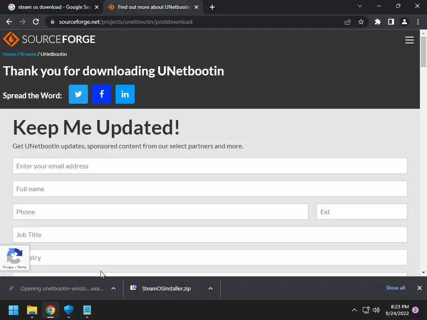Go to the Home breadcrumb link
427x320 pixels.
(10, 54)
